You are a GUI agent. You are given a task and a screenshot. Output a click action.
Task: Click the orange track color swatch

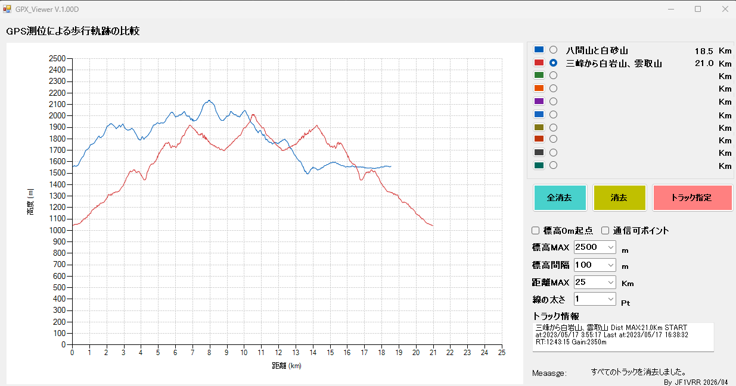(x=539, y=89)
